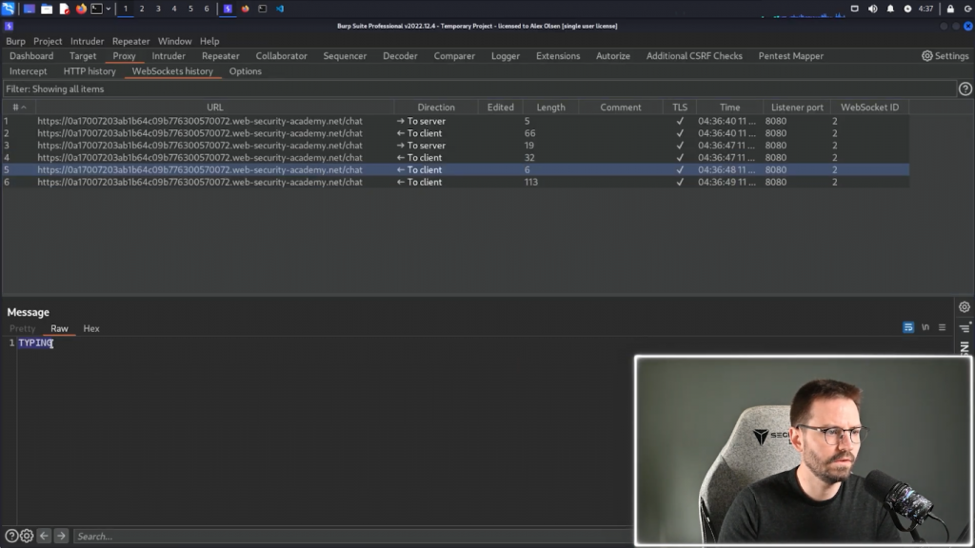Open search settings gear at bottom
The height and width of the screenshot is (548, 975).
point(27,536)
